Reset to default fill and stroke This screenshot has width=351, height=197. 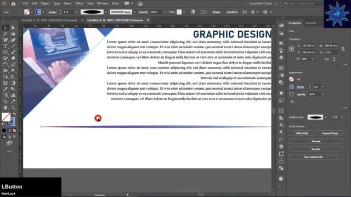click(3, 124)
